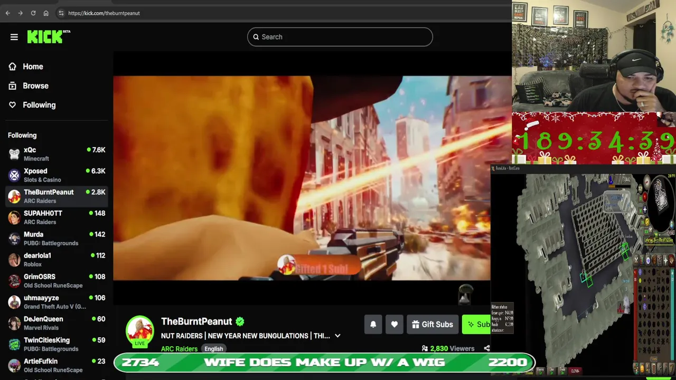Viewport: 676px width, 380px height.
Task: Click the green Subscribe button
Action: [477, 325]
